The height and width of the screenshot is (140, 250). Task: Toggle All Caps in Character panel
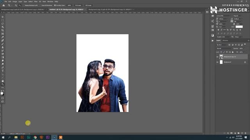tap(225, 30)
